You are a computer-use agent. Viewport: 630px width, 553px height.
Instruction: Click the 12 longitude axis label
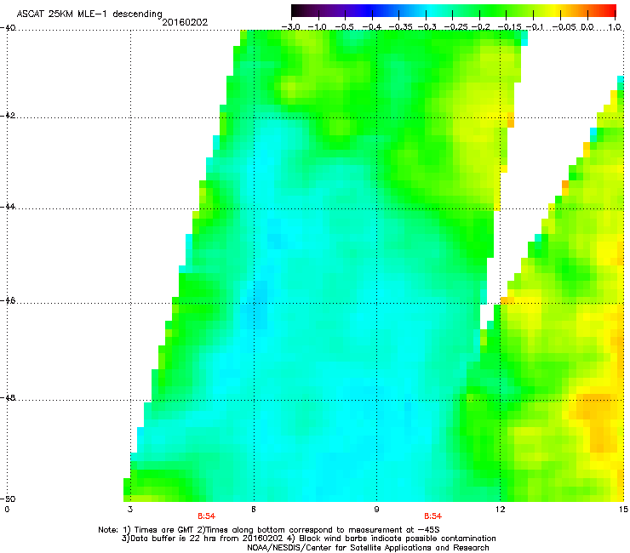coord(501,510)
